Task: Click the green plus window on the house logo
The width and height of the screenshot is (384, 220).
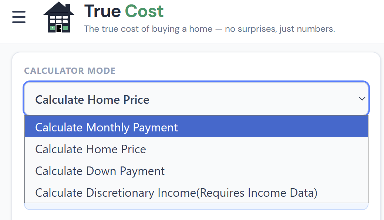Action: [x=53, y=28]
